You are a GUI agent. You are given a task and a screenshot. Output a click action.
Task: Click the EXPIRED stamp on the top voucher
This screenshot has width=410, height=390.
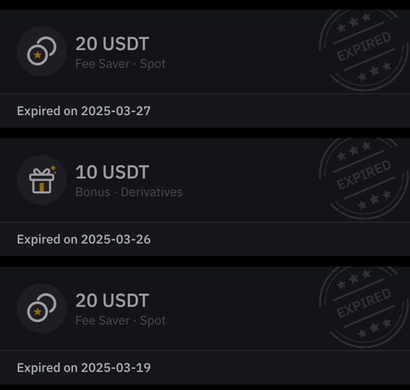point(364,48)
